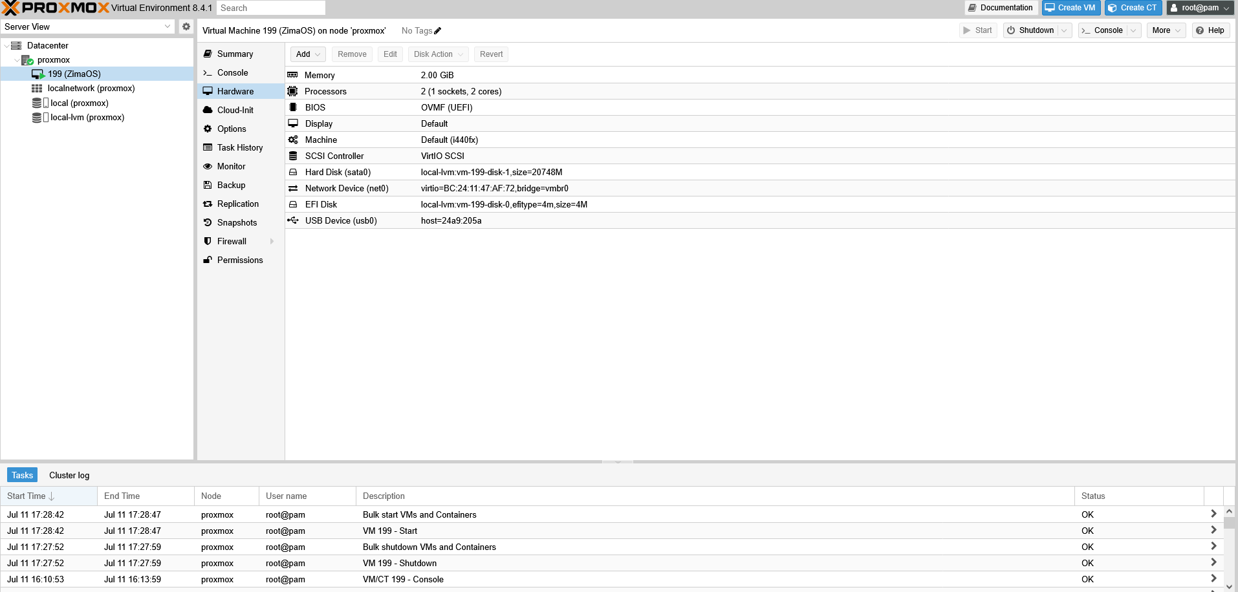
Task: Click the proxmox node icon
Action: [27, 60]
